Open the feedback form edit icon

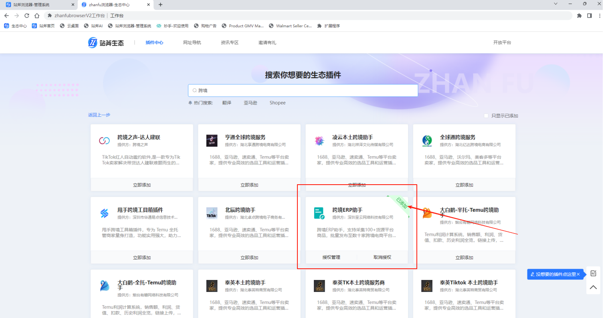[593, 273]
